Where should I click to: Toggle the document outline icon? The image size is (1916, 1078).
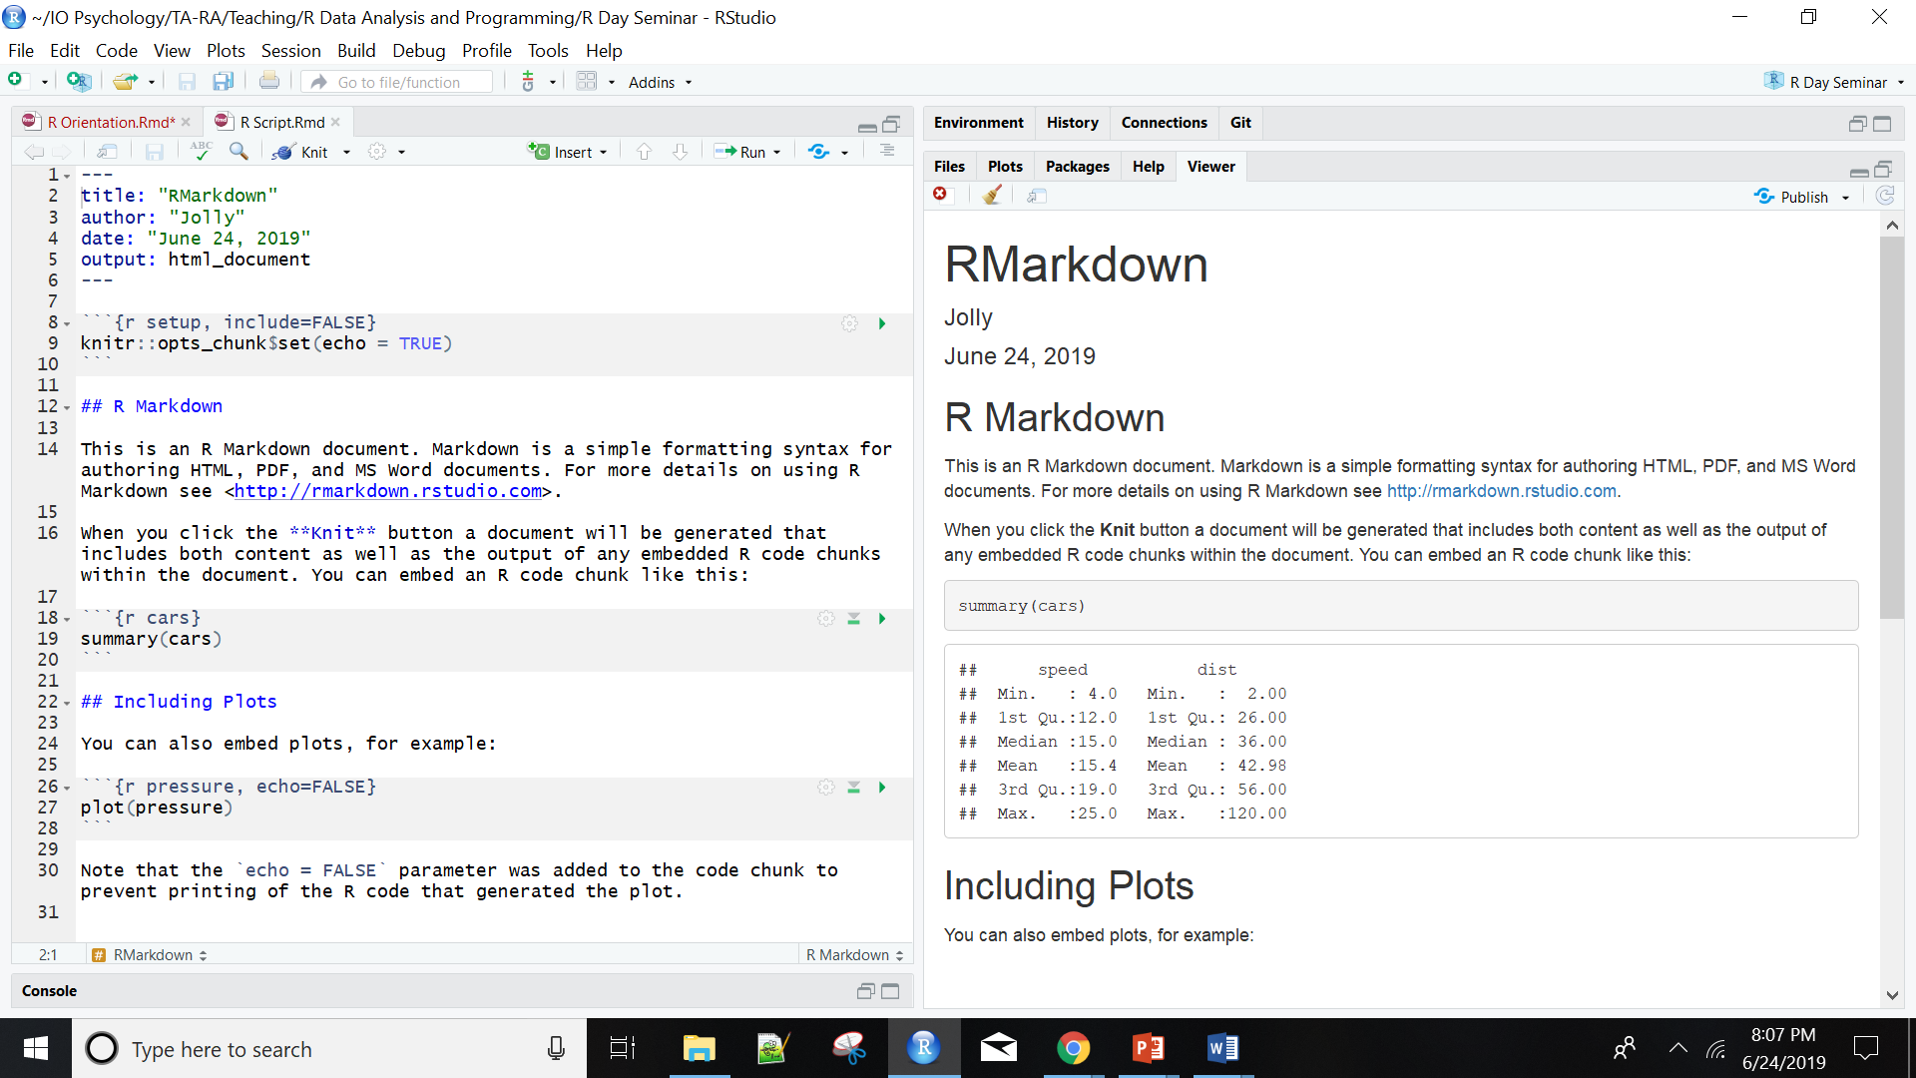887,151
